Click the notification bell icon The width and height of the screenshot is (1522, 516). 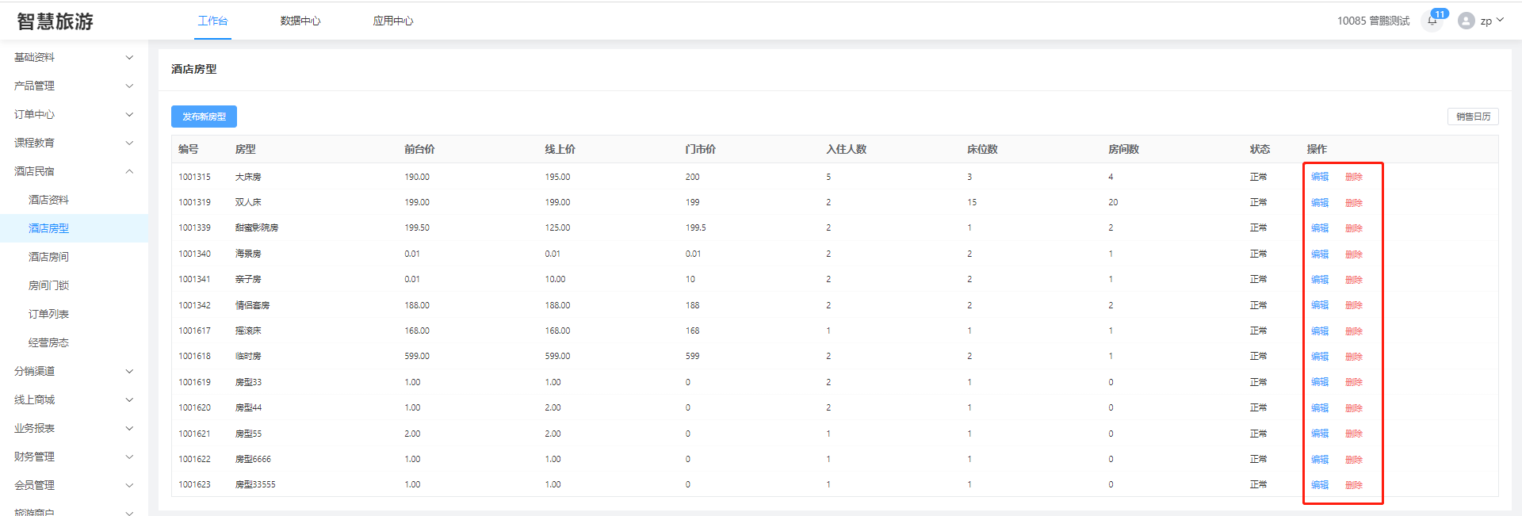[x=1432, y=21]
